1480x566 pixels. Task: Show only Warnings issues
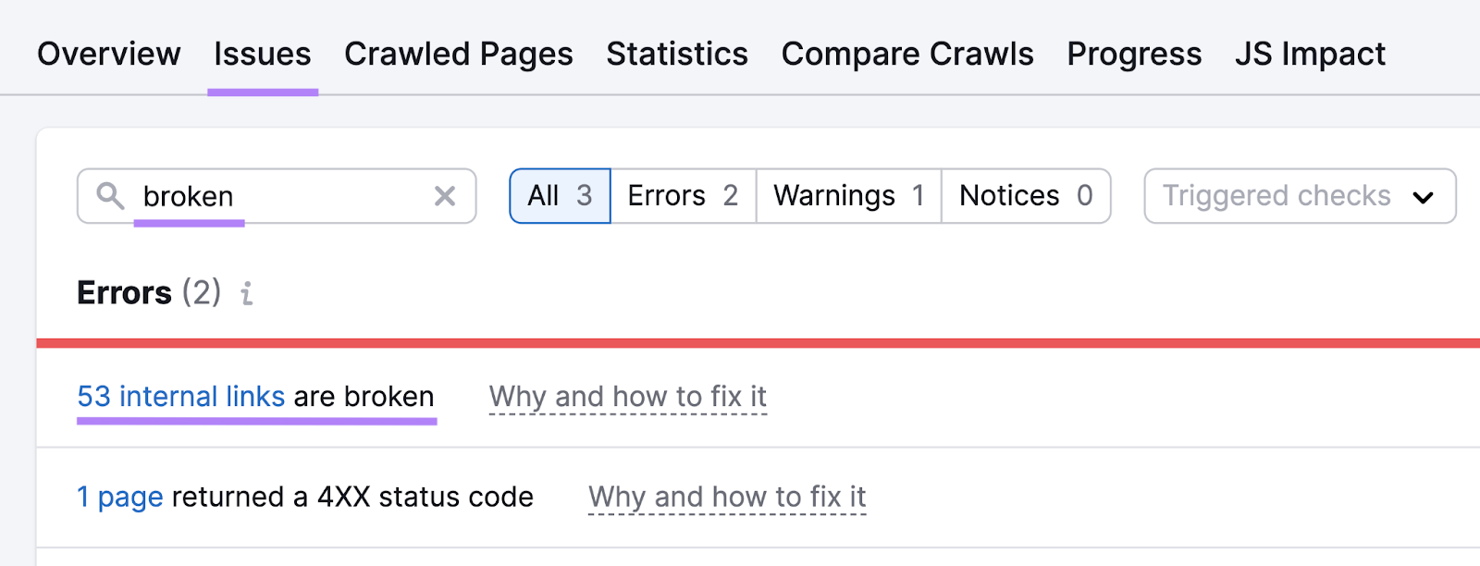tap(847, 195)
